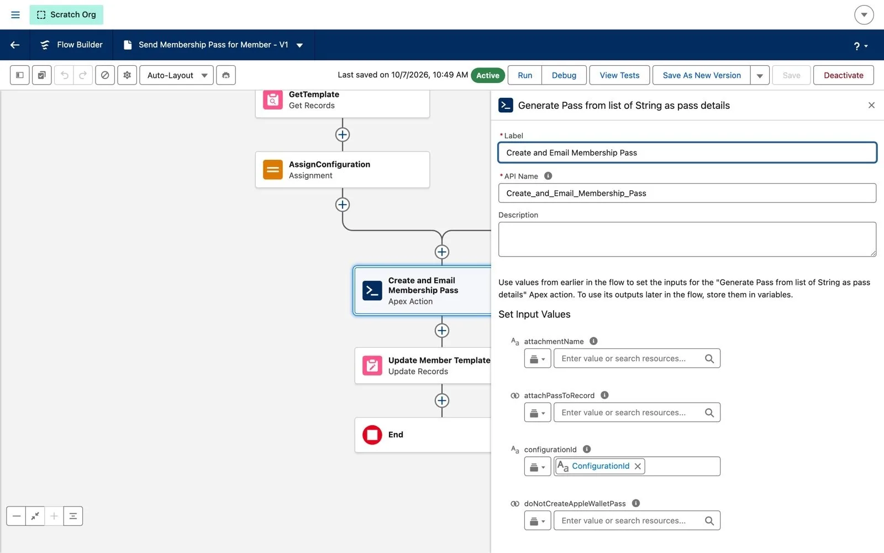Click the Label input field
Viewport: 884px width, 553px height.
pyautogui.click(x=687, y=153)
